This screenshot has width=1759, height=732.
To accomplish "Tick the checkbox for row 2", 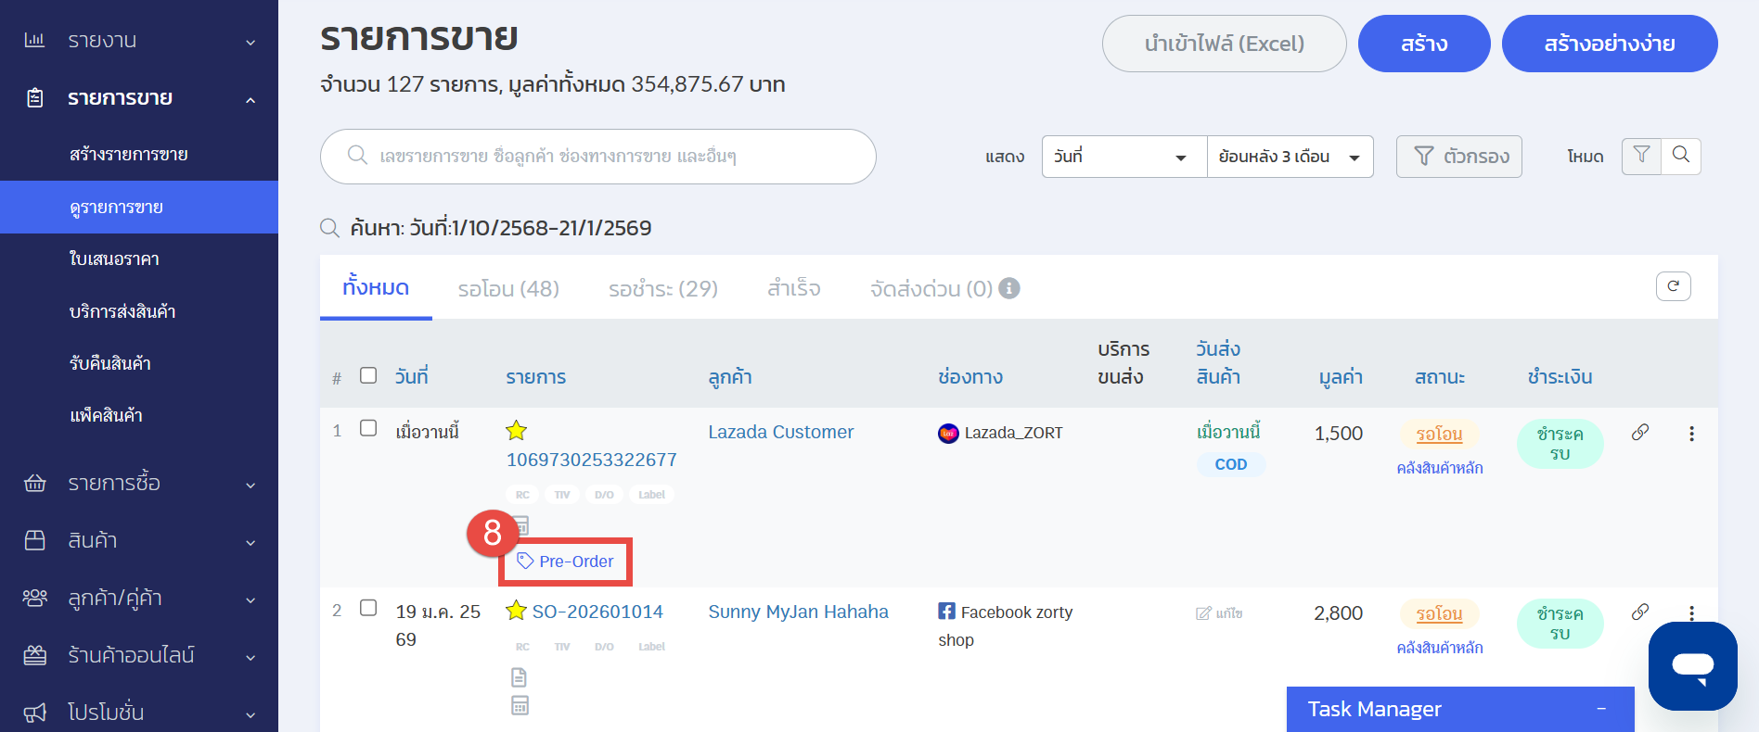I will click(368, 608).
